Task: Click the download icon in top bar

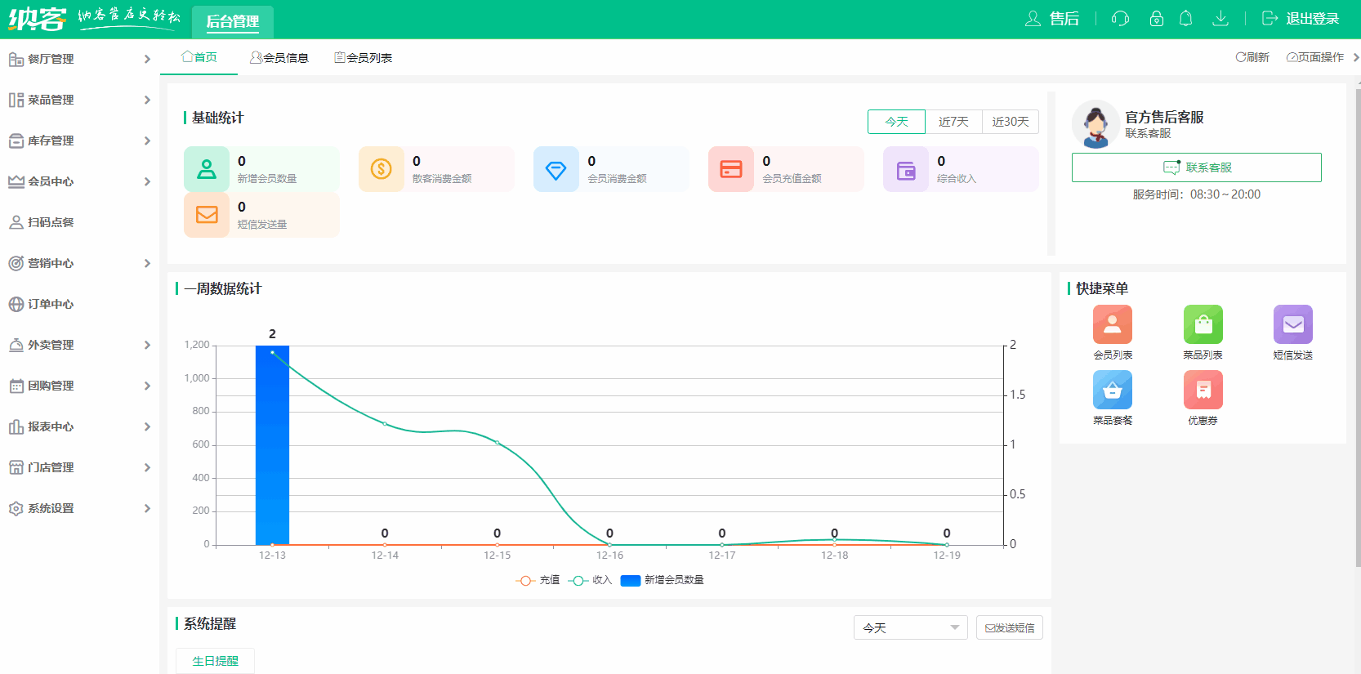Action: (x=1220, y=18)
